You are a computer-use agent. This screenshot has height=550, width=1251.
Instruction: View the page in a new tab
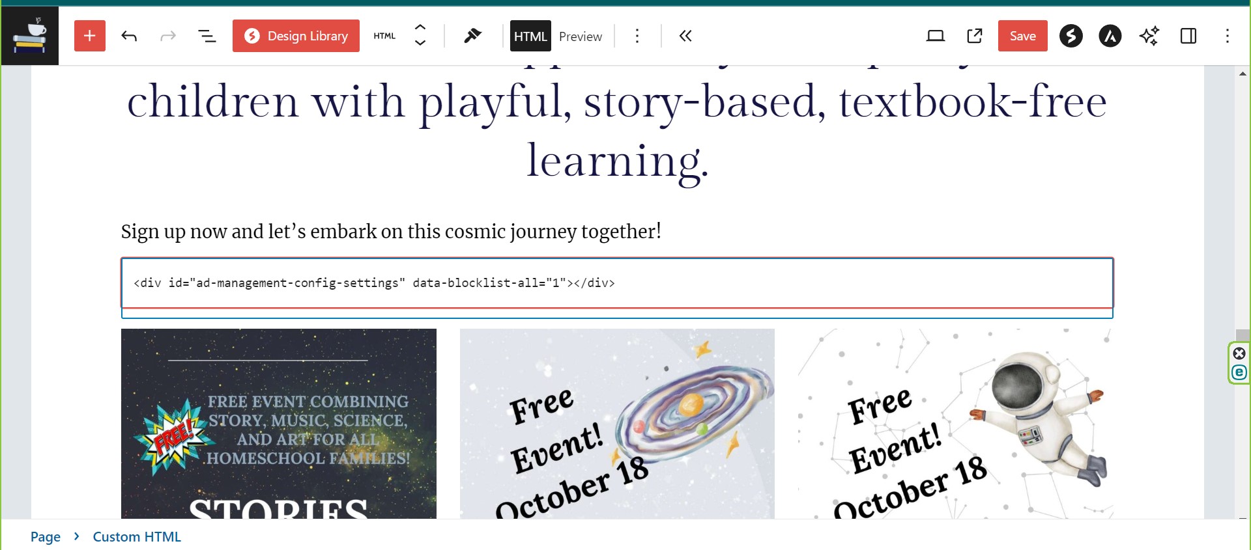975,36
